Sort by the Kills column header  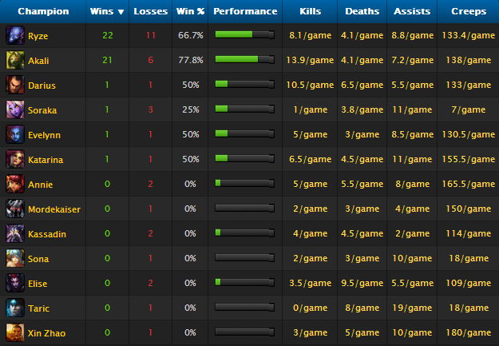[310, 11]
